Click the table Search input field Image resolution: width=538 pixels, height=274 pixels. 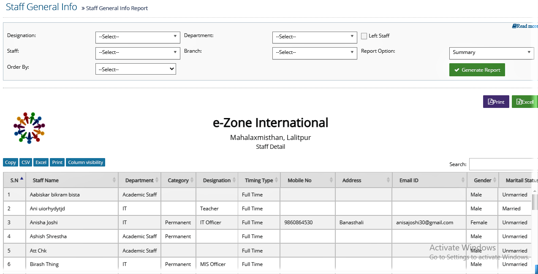(503, 164)
